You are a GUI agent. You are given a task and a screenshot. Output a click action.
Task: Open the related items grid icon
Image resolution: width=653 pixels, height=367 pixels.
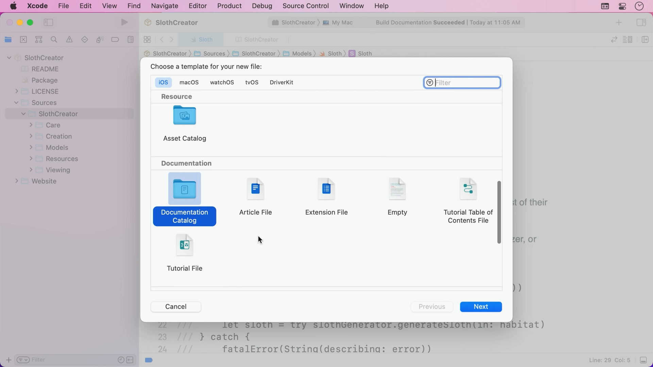pos(147,40)
